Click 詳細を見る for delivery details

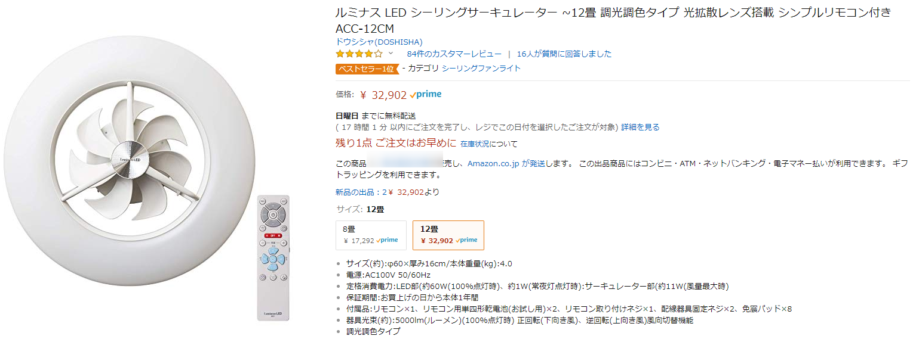pyautogui.click(x=640, y=127)
